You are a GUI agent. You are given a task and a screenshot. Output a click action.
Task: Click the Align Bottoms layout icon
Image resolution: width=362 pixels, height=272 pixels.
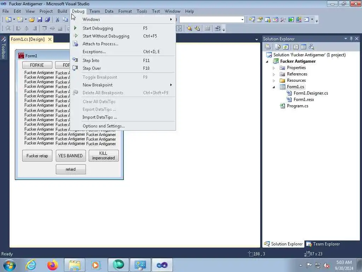(60, 28)
